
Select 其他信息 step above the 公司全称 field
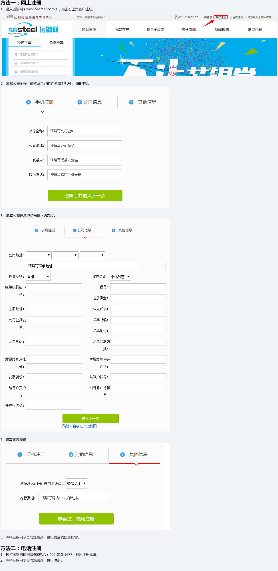tap(143, 102)
